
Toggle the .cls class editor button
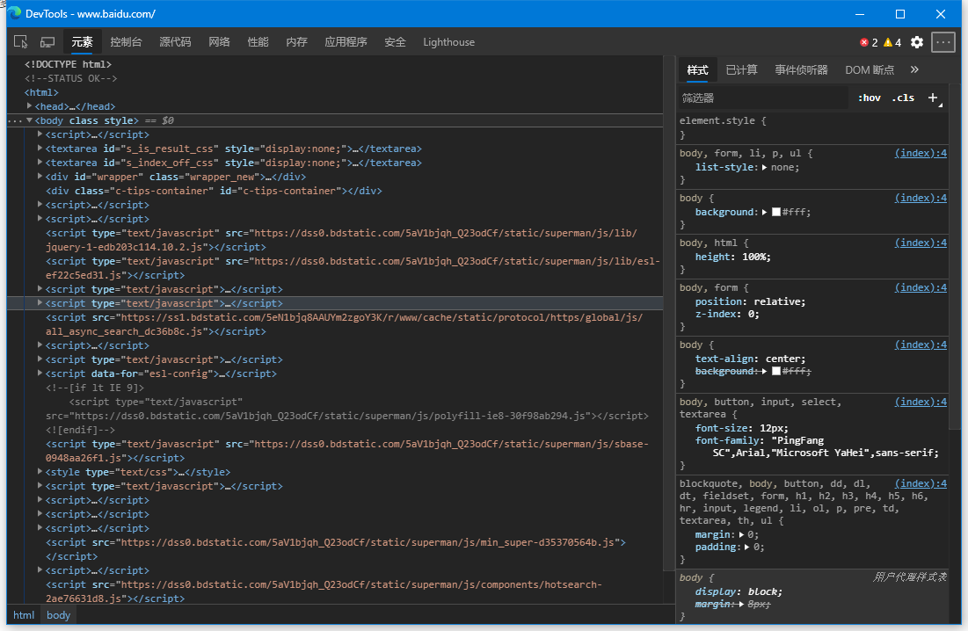(903, 98)
